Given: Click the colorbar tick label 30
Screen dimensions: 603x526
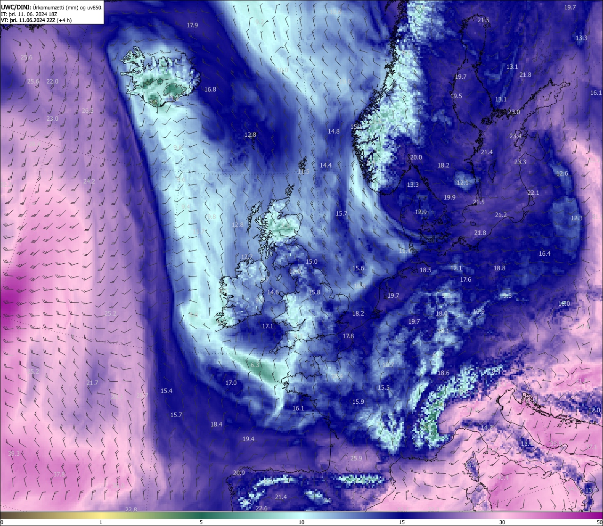Looking at the screenshot, I should [502, 522].
